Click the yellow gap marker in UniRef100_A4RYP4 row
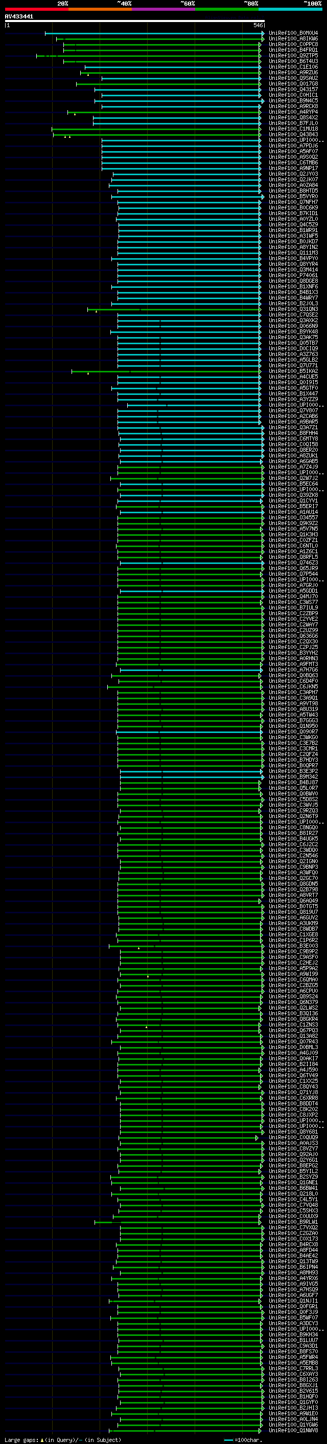Image resolution: width=327 pixels, height=1444 pixels. [75, 114]
